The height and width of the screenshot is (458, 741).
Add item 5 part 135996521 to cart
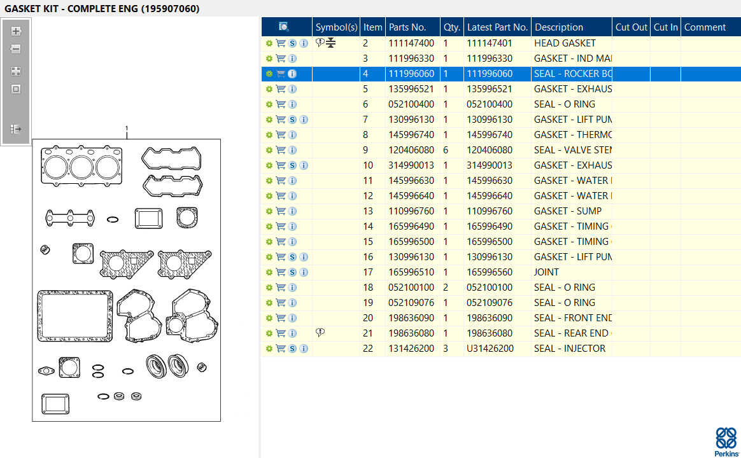(x=281, y=89)
